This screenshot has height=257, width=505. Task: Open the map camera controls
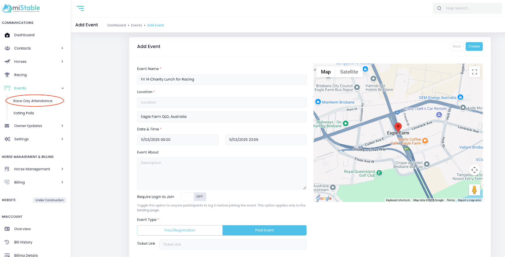pyautogui.click(x=474, y=170)
